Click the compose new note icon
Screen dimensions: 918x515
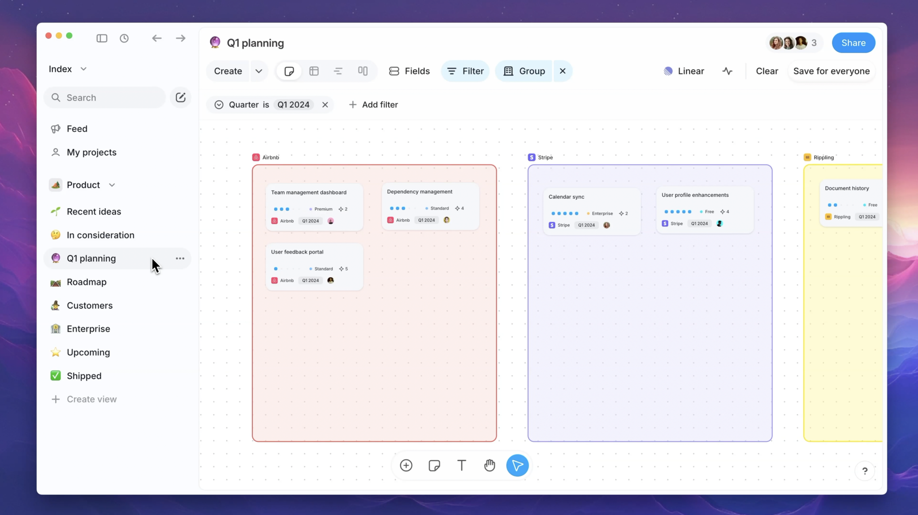click(181, 97)
